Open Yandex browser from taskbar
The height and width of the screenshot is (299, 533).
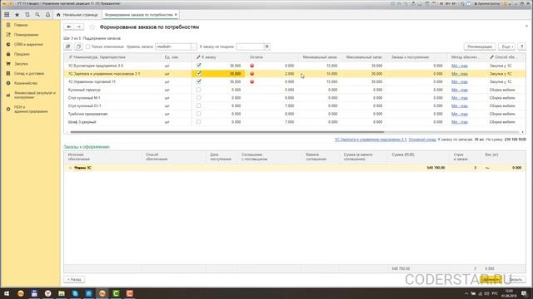click(x=48, y=293)
